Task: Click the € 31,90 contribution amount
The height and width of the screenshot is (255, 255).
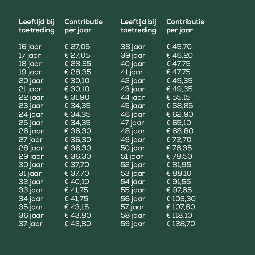Action: (77, 98)
